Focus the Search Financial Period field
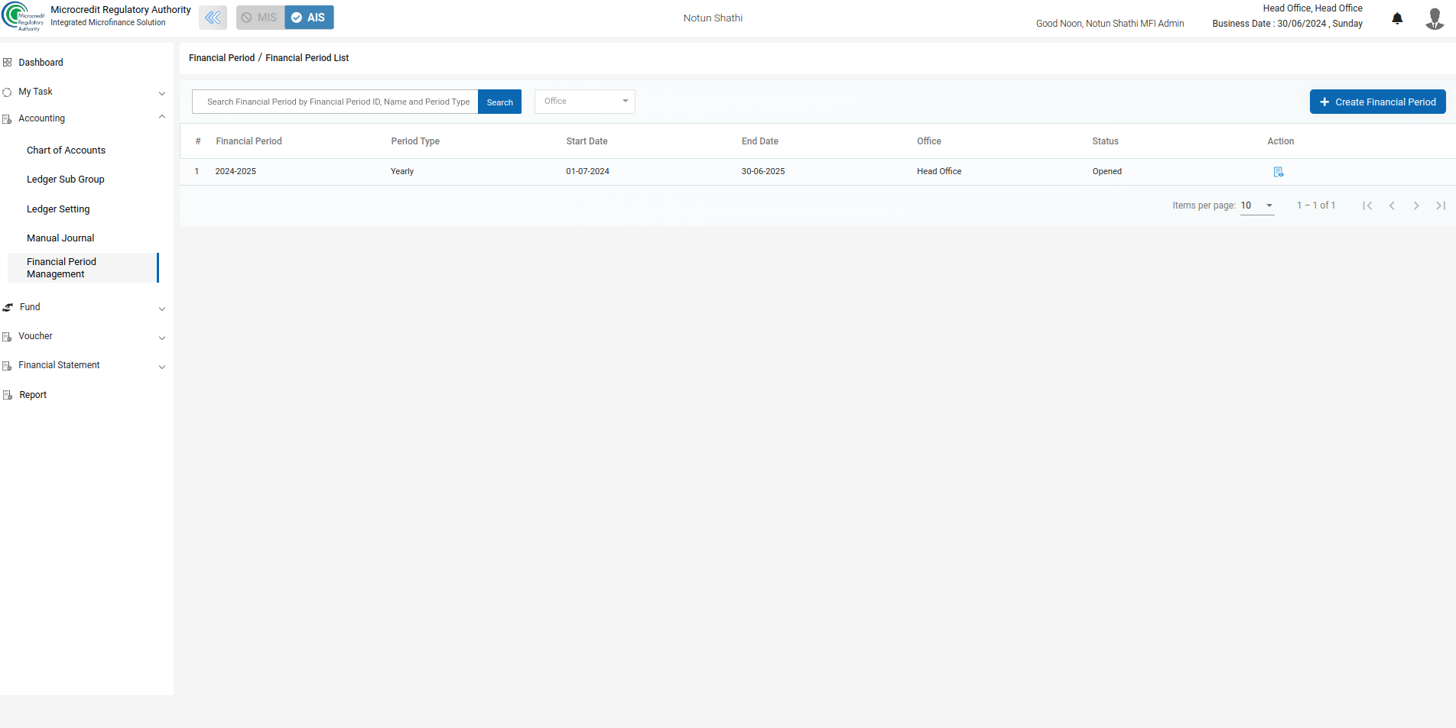 tap(335, 102)
